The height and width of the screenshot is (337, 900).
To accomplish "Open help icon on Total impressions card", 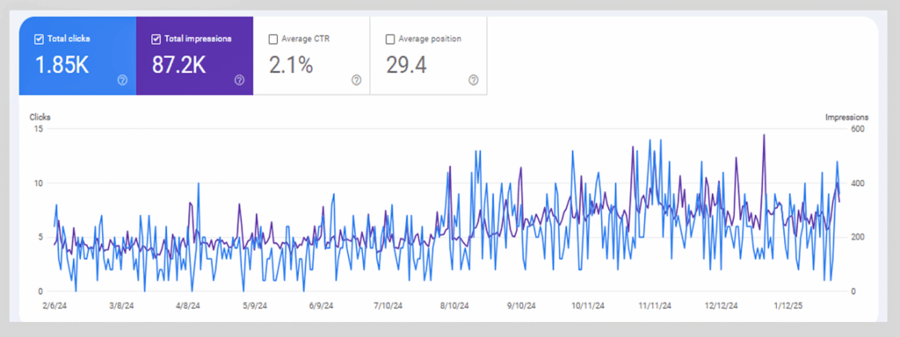I will point(239,80).
